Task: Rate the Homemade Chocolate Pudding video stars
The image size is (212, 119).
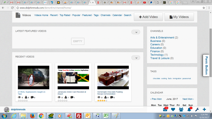Action: pos(102,100)
